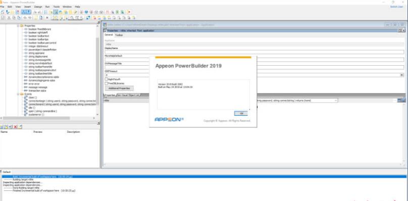Click the Additional Properties button
The height and width of the screenshot is (201, 408).
(x=119, y=88)
